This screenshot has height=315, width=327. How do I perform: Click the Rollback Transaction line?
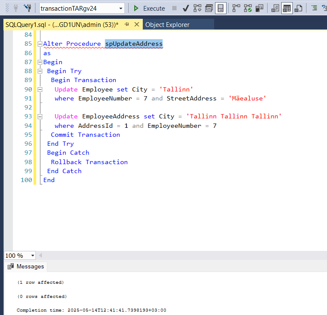(x=89, y=162)
